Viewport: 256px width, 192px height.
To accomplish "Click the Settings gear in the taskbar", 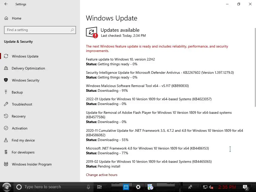I will [x=138, y=187].
